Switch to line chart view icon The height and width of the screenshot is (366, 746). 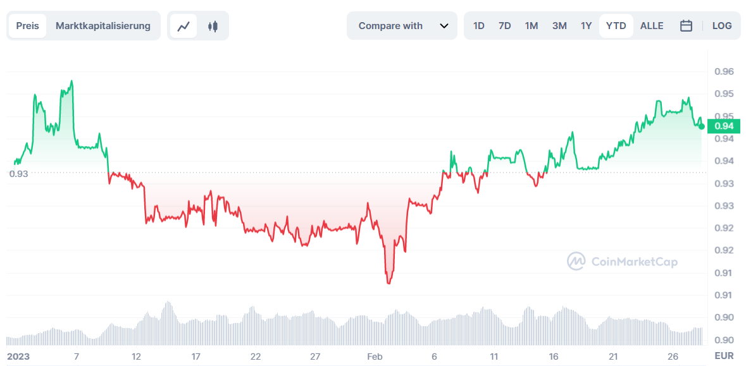(183, 26)
